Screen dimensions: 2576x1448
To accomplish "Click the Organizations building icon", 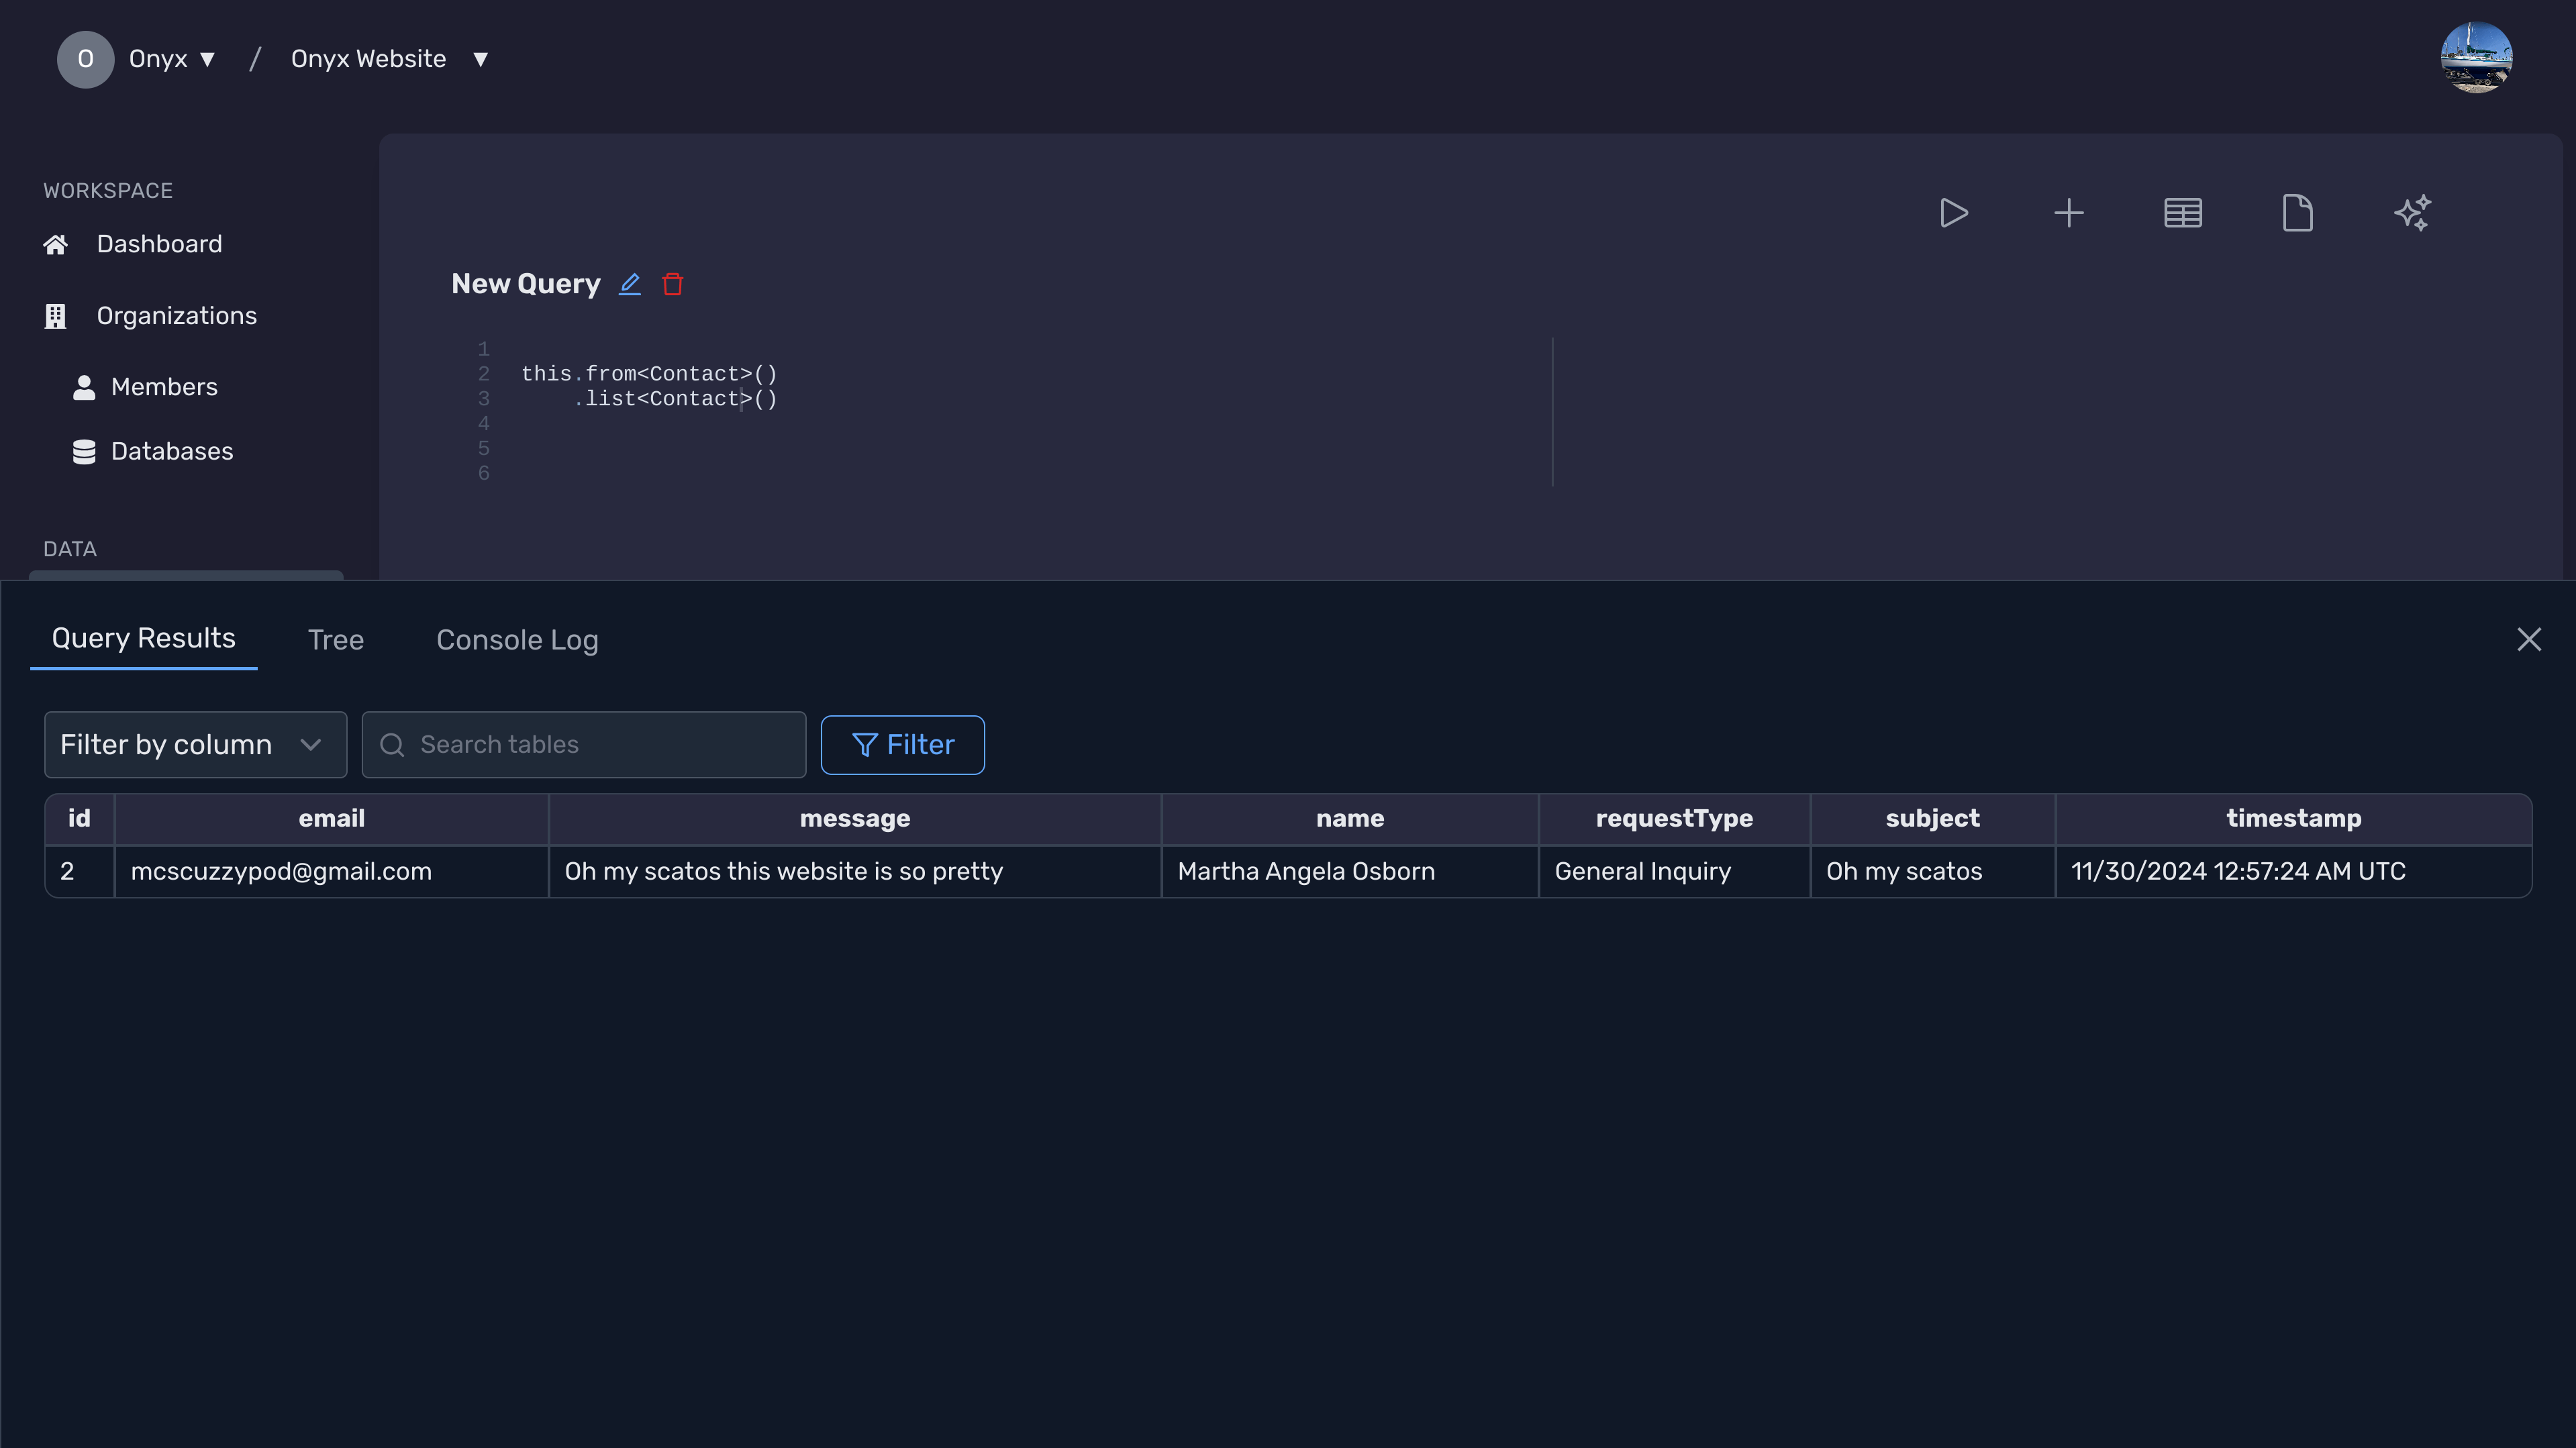I will [55, 316].
